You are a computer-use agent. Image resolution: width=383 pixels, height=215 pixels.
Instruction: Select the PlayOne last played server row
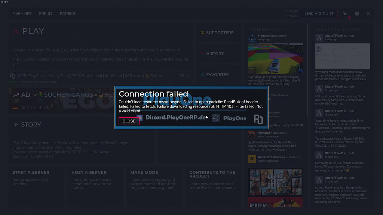pyautogui.click(x=100, y=78)
